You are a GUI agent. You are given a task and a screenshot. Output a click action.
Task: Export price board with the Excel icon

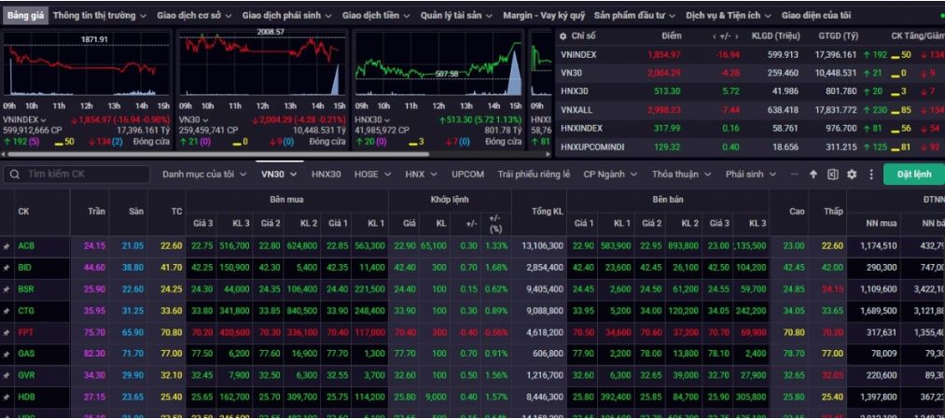[x=832, y=175]
